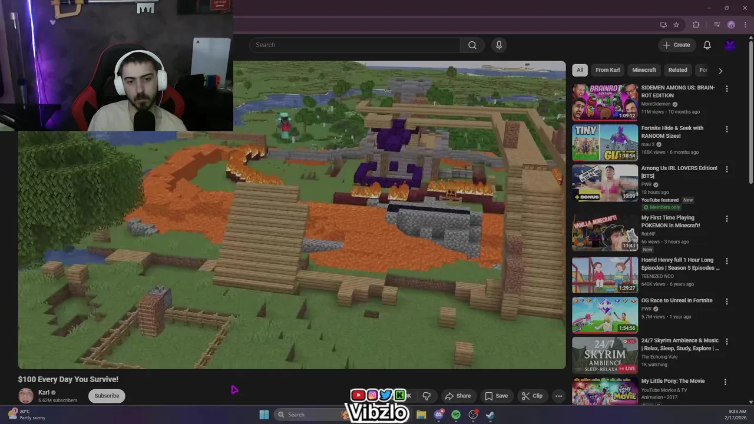Open options for OG Race to Unreal video
The width and height of the screenshot is (754, 424).
[726, 302]
